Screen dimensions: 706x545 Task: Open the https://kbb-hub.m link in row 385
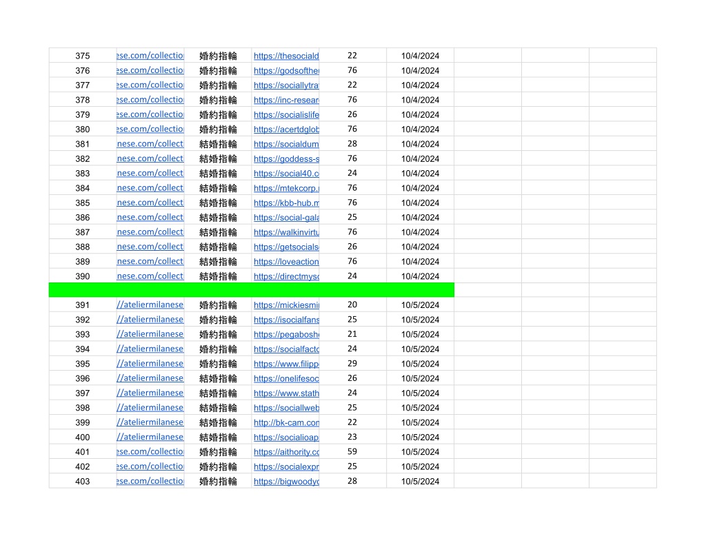coord(286,203)
